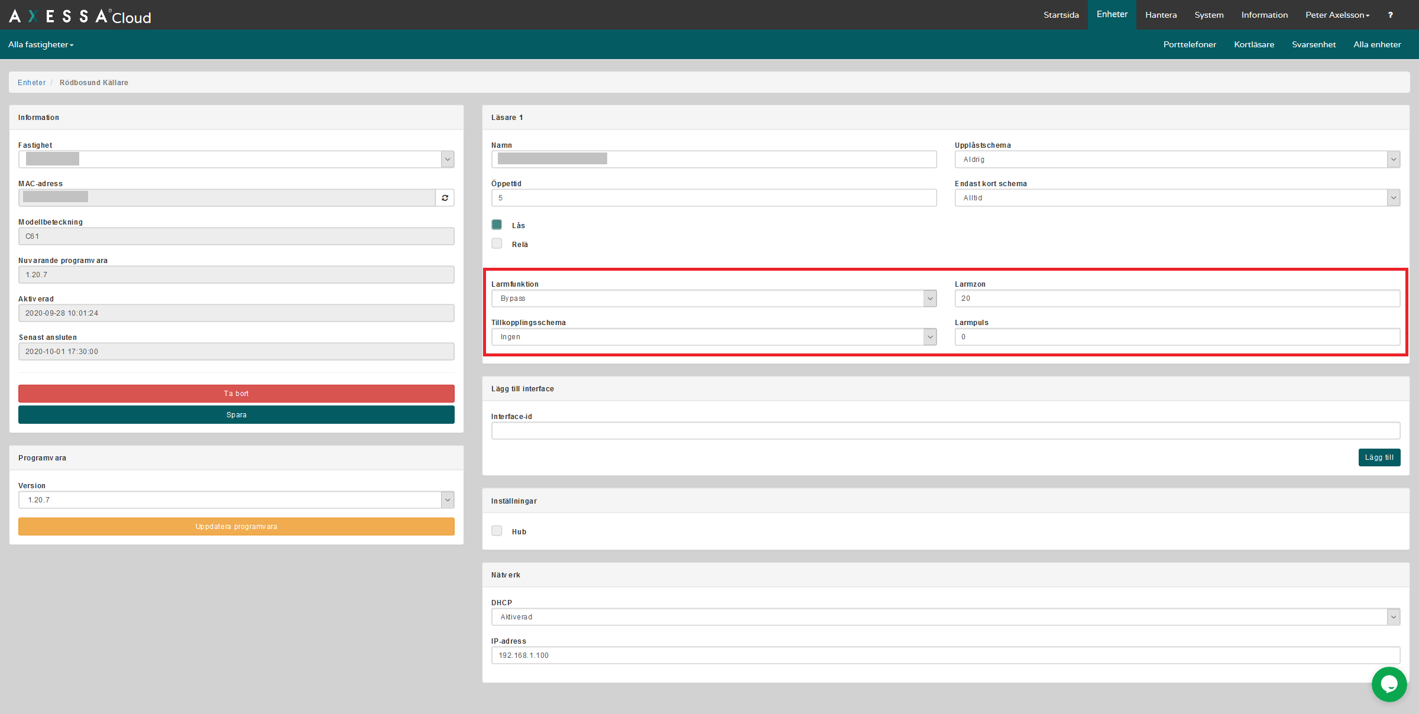Enable the Hub setting checkbox
This screenshot has height=714, width=1419.
(x=497, y=531)
